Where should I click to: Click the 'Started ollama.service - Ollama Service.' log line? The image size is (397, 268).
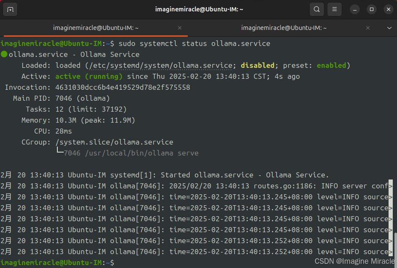[164, 175]
